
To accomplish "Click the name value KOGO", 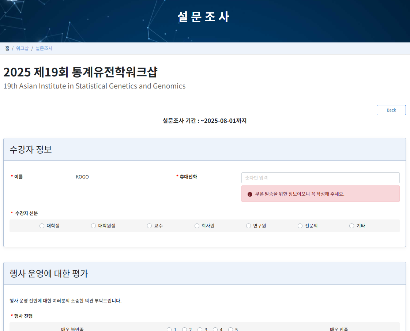I will pyautogui.click(x=82, y=177).
